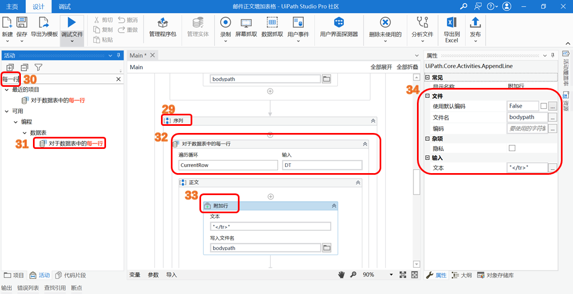Click the user account icon in title bar
Image resolution: width=573 pixels, height=294 pixels.
coord(507,6)
